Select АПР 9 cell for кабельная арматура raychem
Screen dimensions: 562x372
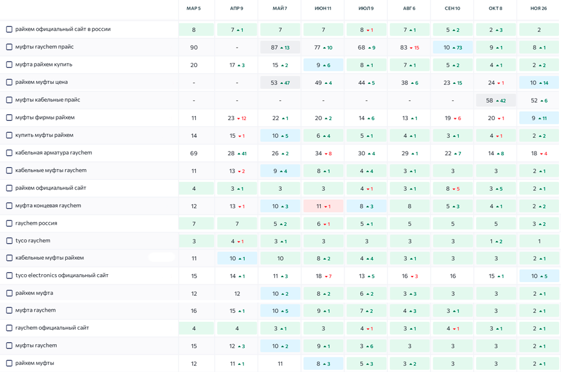tap(237, 153)
